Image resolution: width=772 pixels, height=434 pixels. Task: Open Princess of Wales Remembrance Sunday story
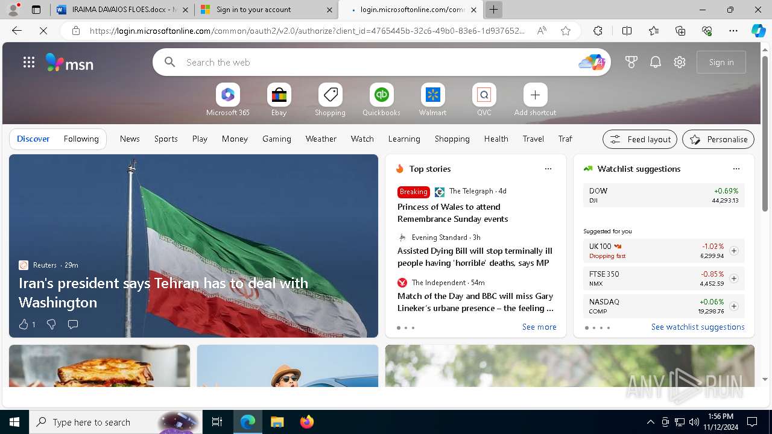(x=453, y=213)
